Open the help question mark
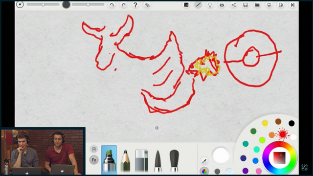Screen dimensions: 313x176 135,5
